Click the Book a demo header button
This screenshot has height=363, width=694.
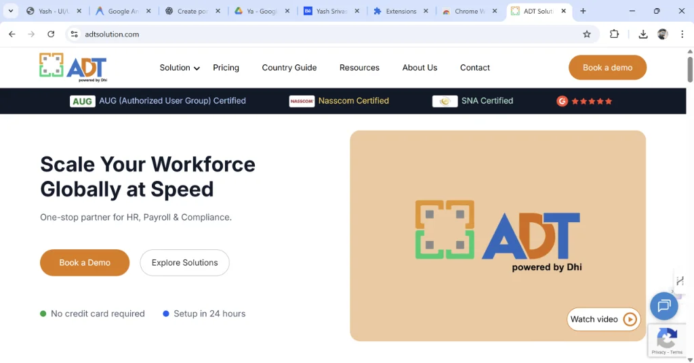[607, 68]
